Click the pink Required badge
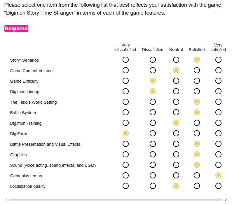This screenshot has height=205, width=232. (16, 29)
